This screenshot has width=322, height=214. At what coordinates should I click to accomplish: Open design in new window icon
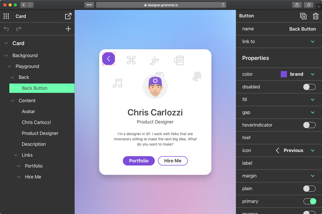(68, 16)
